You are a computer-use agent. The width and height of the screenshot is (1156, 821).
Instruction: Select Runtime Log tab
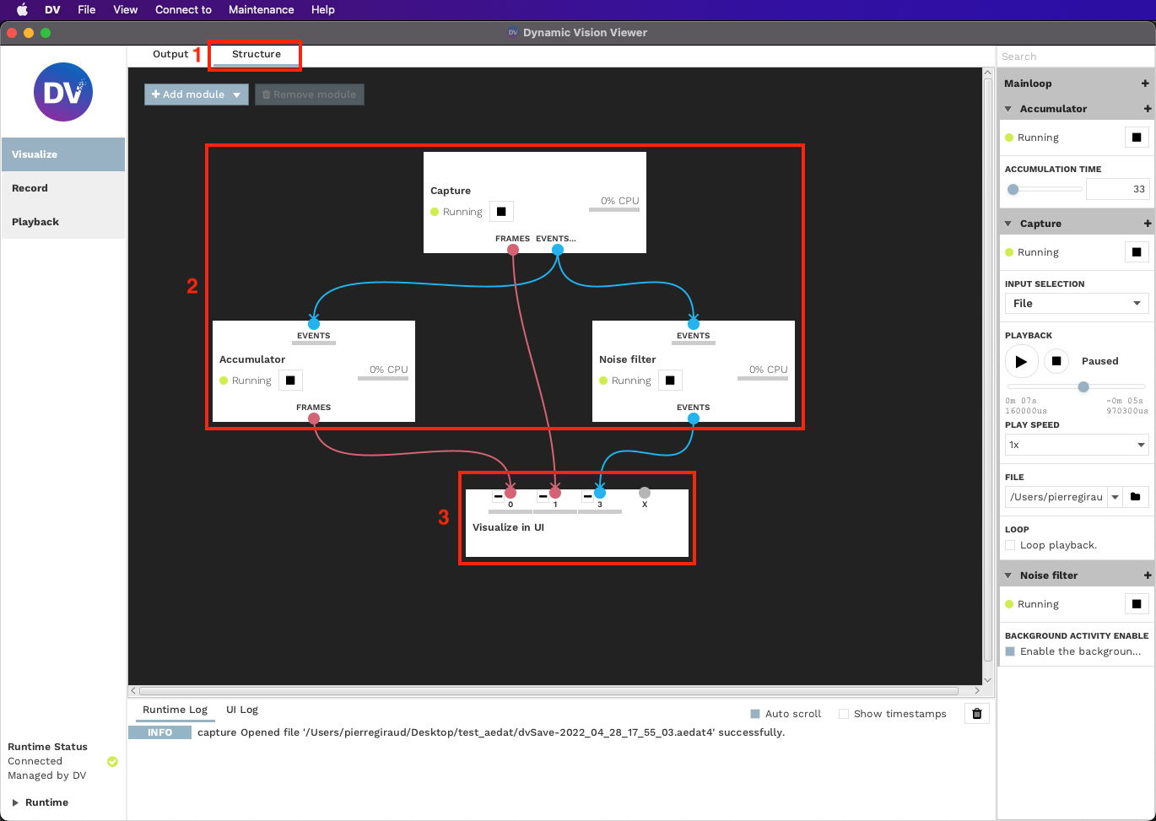(x=175, y=710)
